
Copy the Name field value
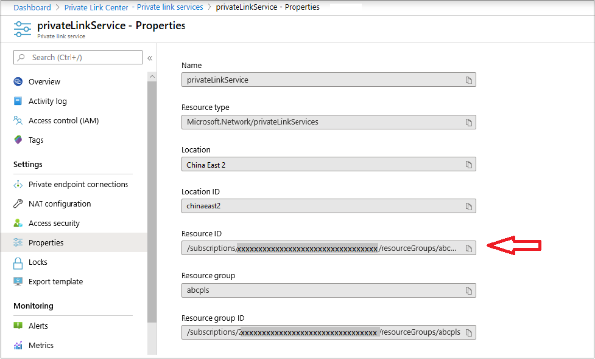469,80
